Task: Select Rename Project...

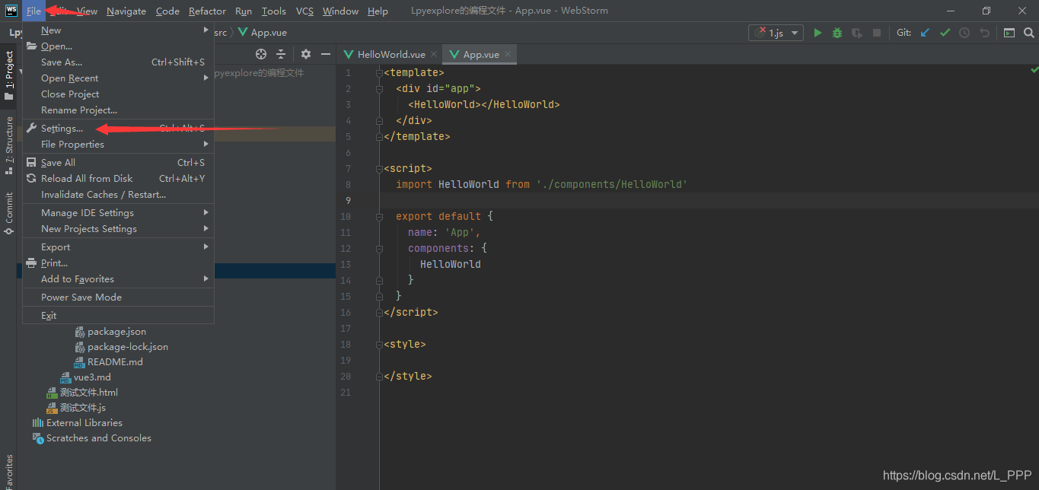Action: pos(118,110)
